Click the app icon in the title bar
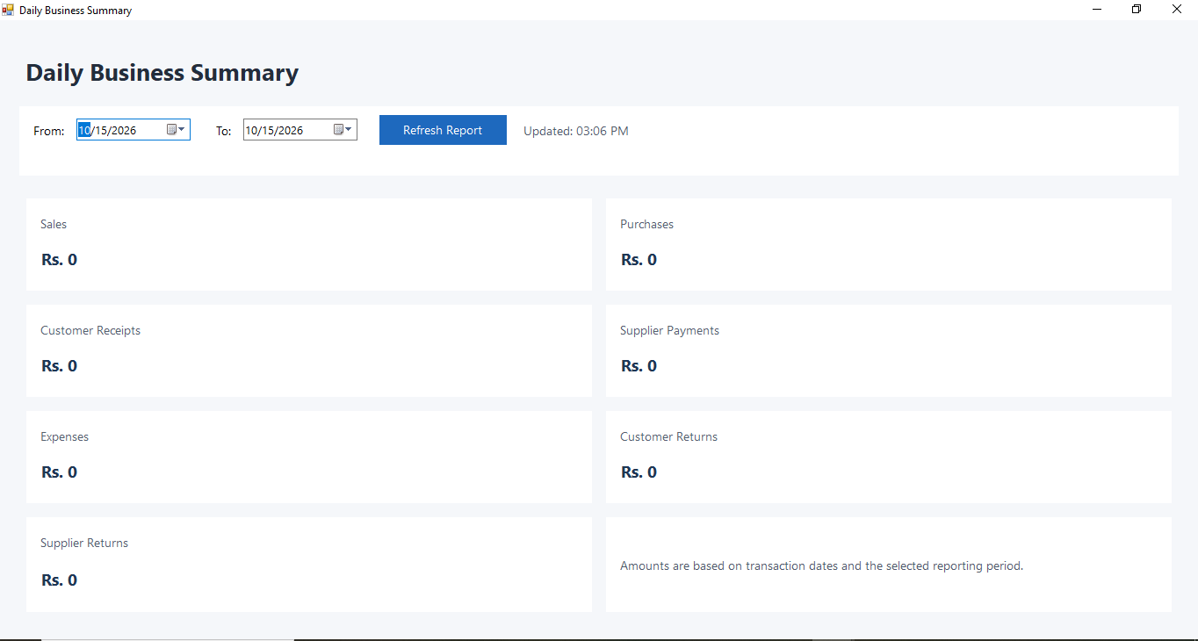 click(9, 10)
